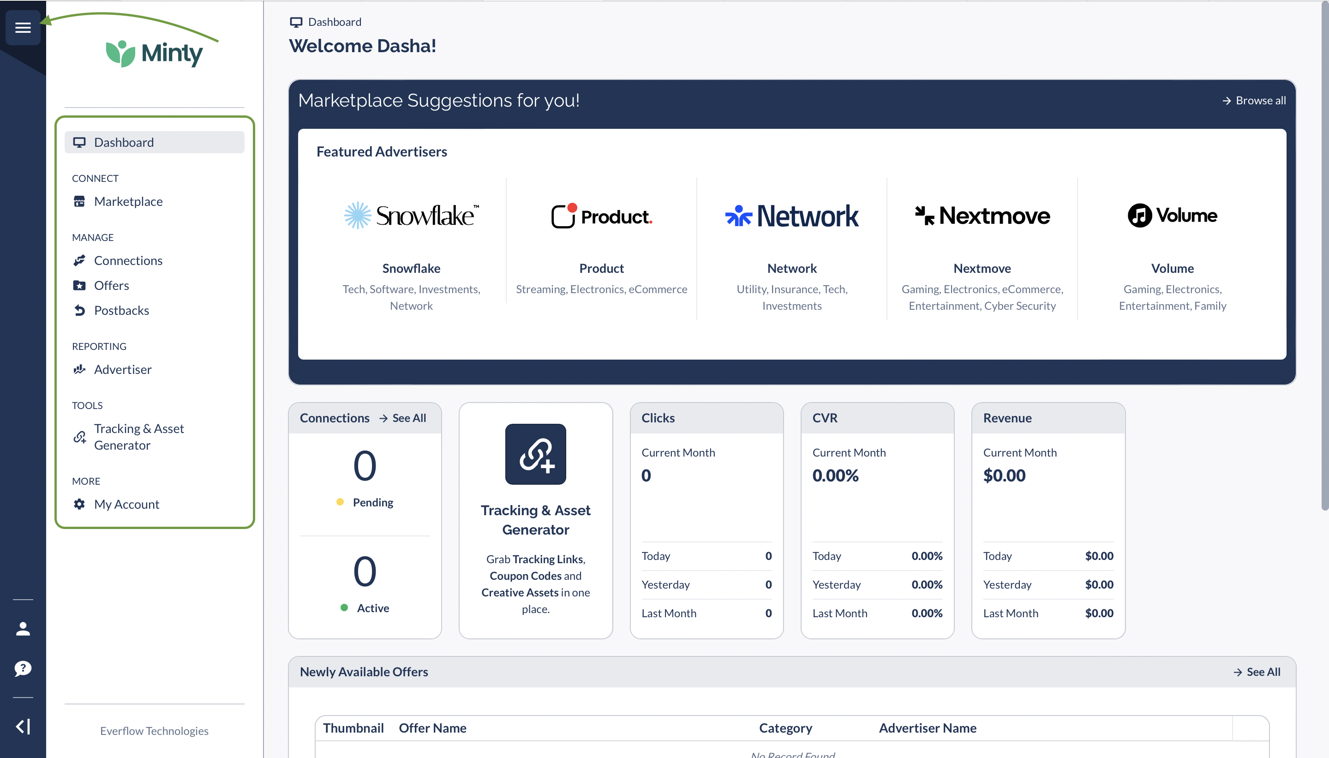Click the breadcrumb Dashboard monitor icon

pos(296,22)
